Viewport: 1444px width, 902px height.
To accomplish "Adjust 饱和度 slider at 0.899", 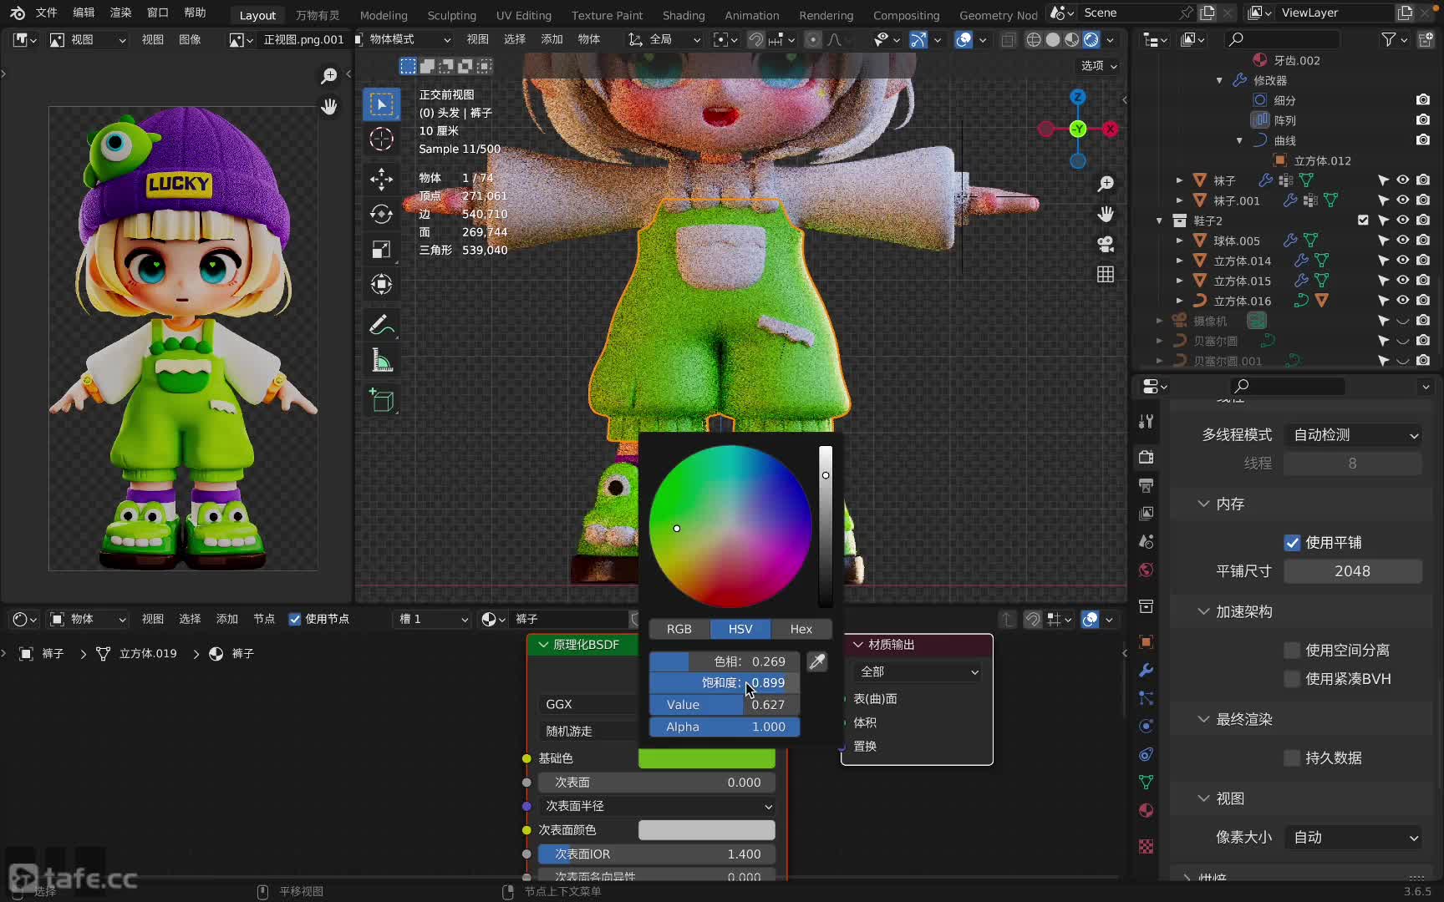I will pos(725,682).
